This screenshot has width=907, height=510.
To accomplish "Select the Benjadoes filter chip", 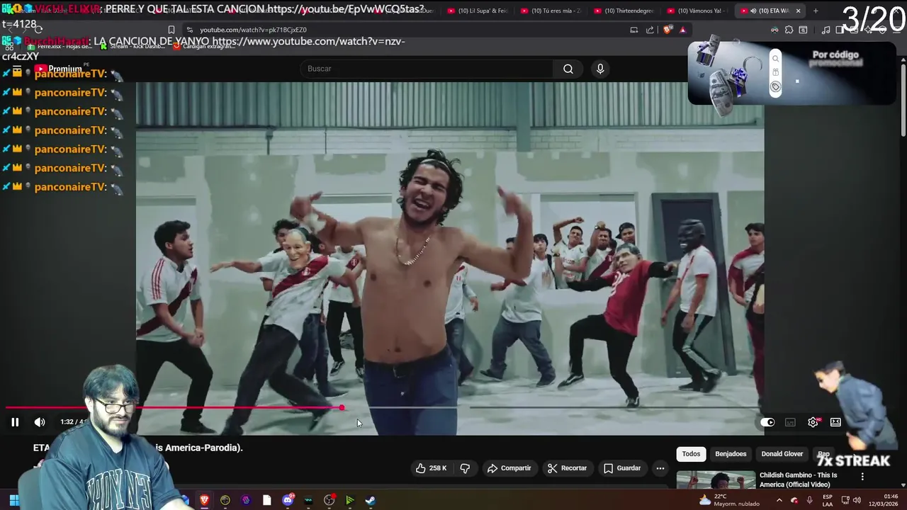I will click(731, 454).
